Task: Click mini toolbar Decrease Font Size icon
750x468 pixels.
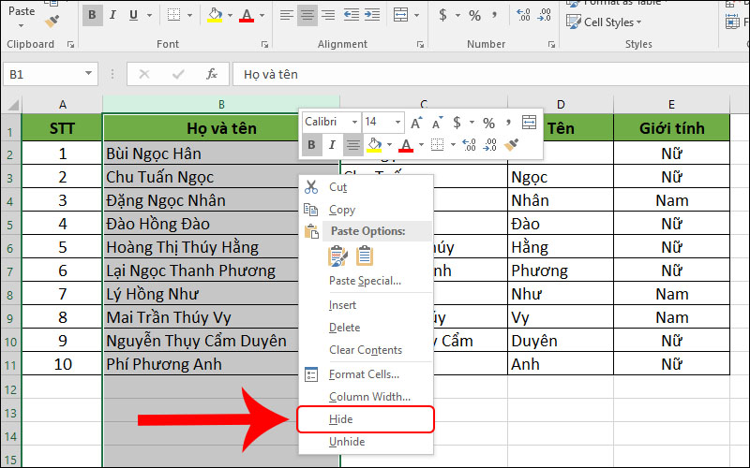Action: click(437, 123)
